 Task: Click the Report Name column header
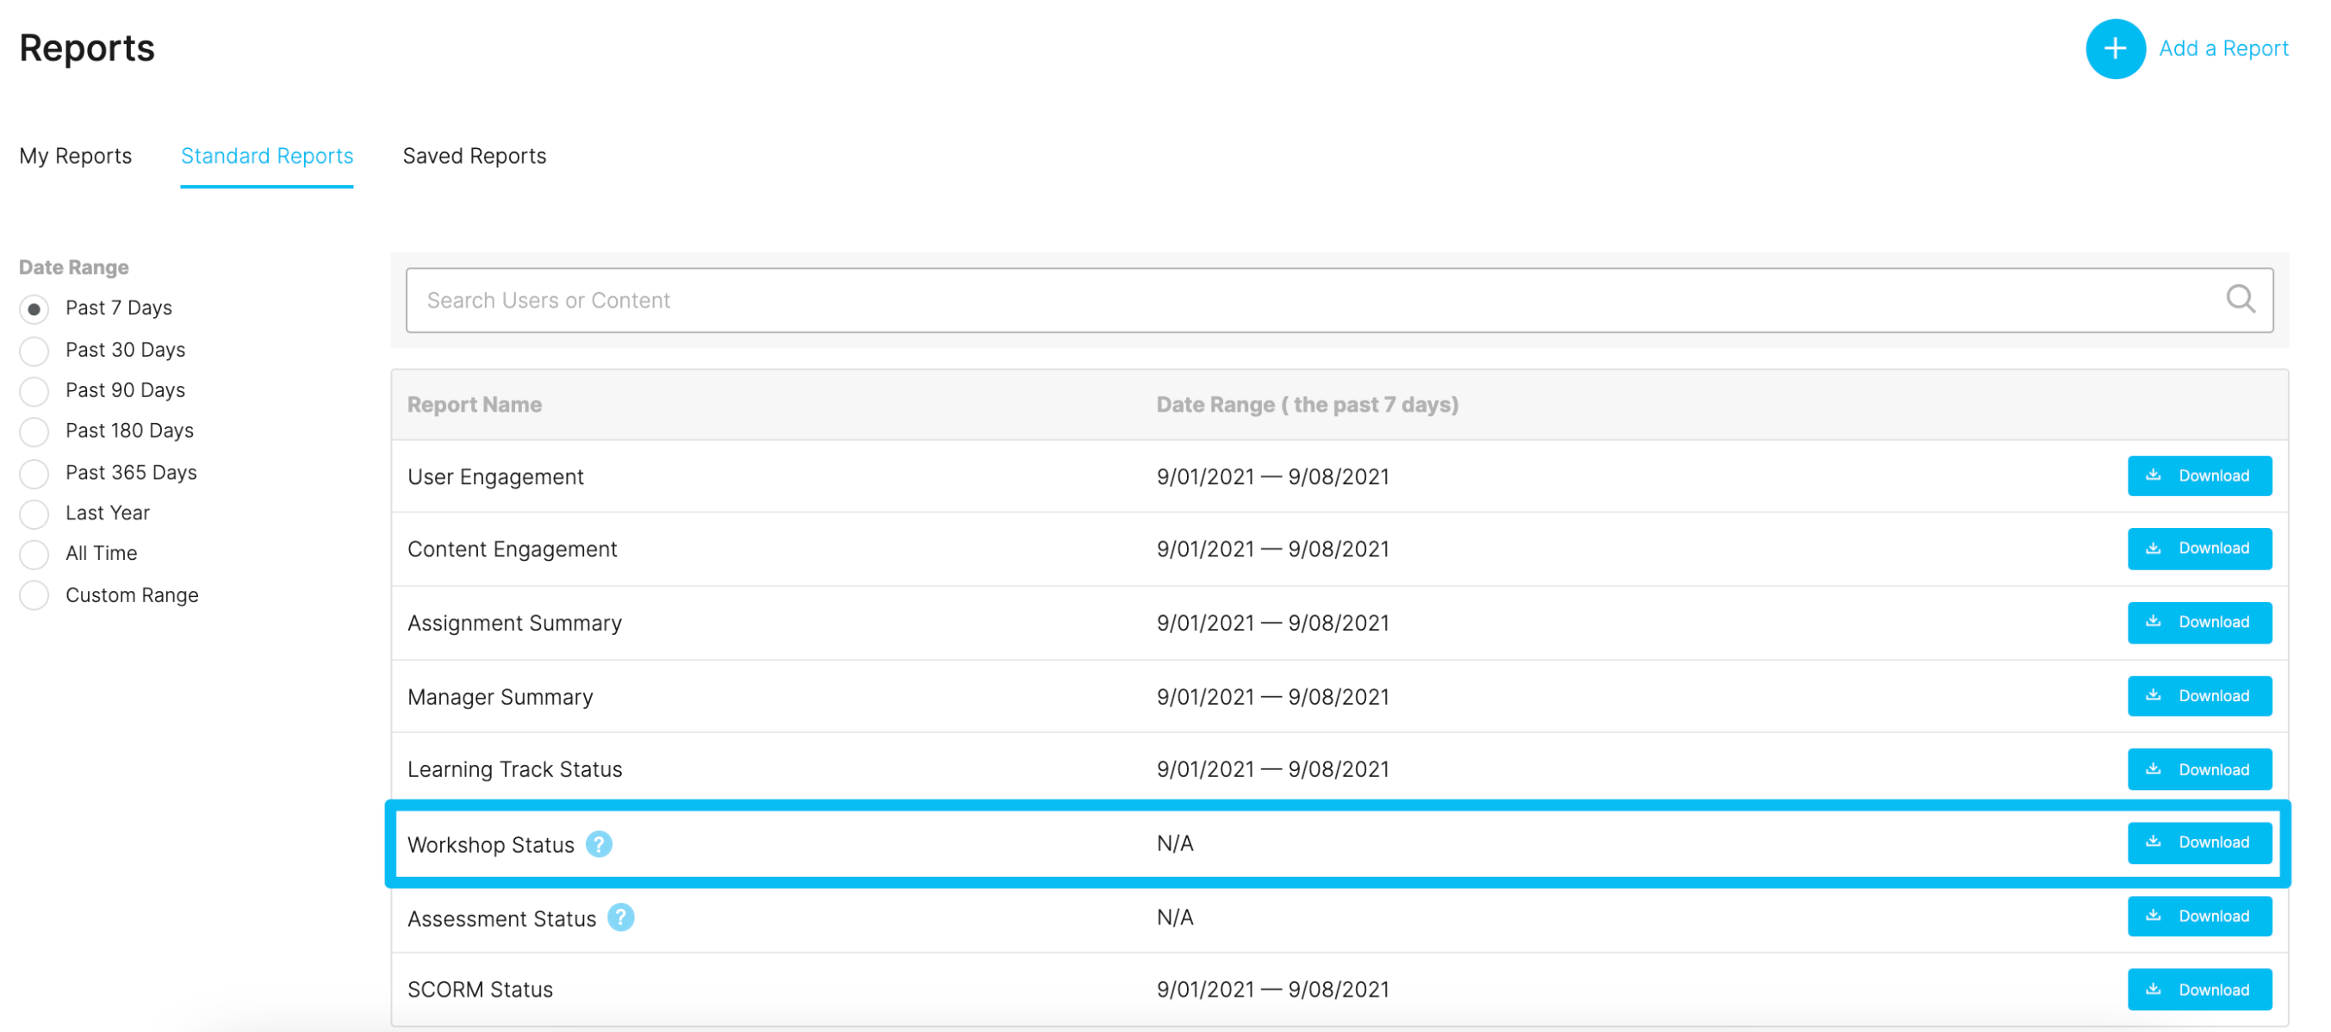(474, 405)
